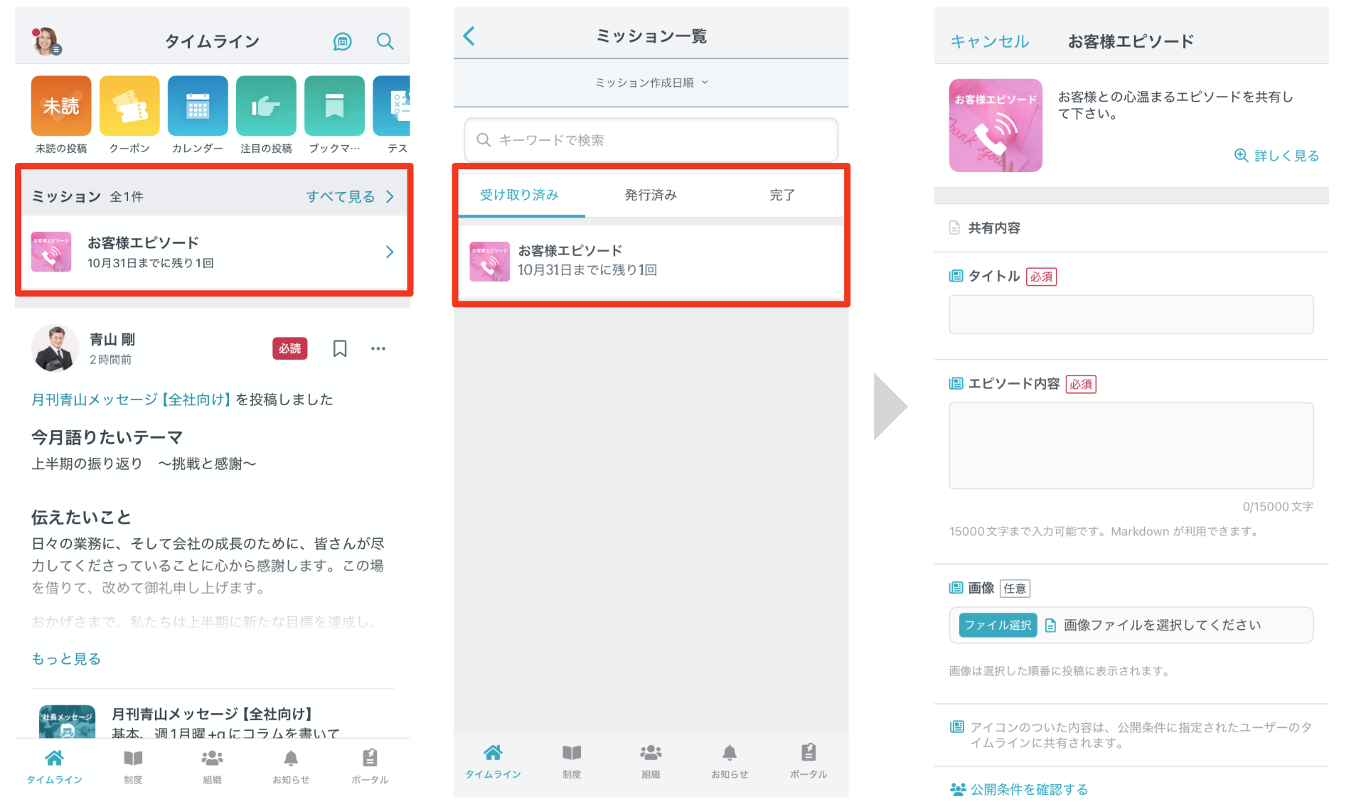Open the yellow クーポン coupon icon
The image size is (1371, 809).
coord(129,106)
